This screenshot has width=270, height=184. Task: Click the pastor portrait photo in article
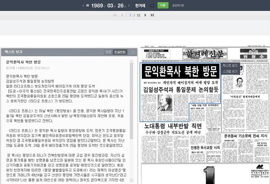point(165,103)
